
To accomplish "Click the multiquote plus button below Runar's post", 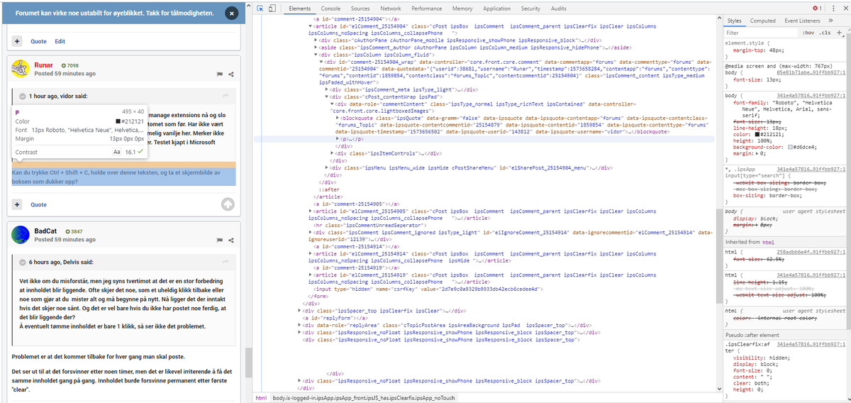I will point(17,204).
